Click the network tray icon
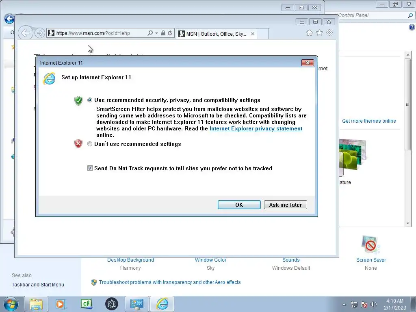This screenshot has width=416, height=312. click(x=354, y=304)
